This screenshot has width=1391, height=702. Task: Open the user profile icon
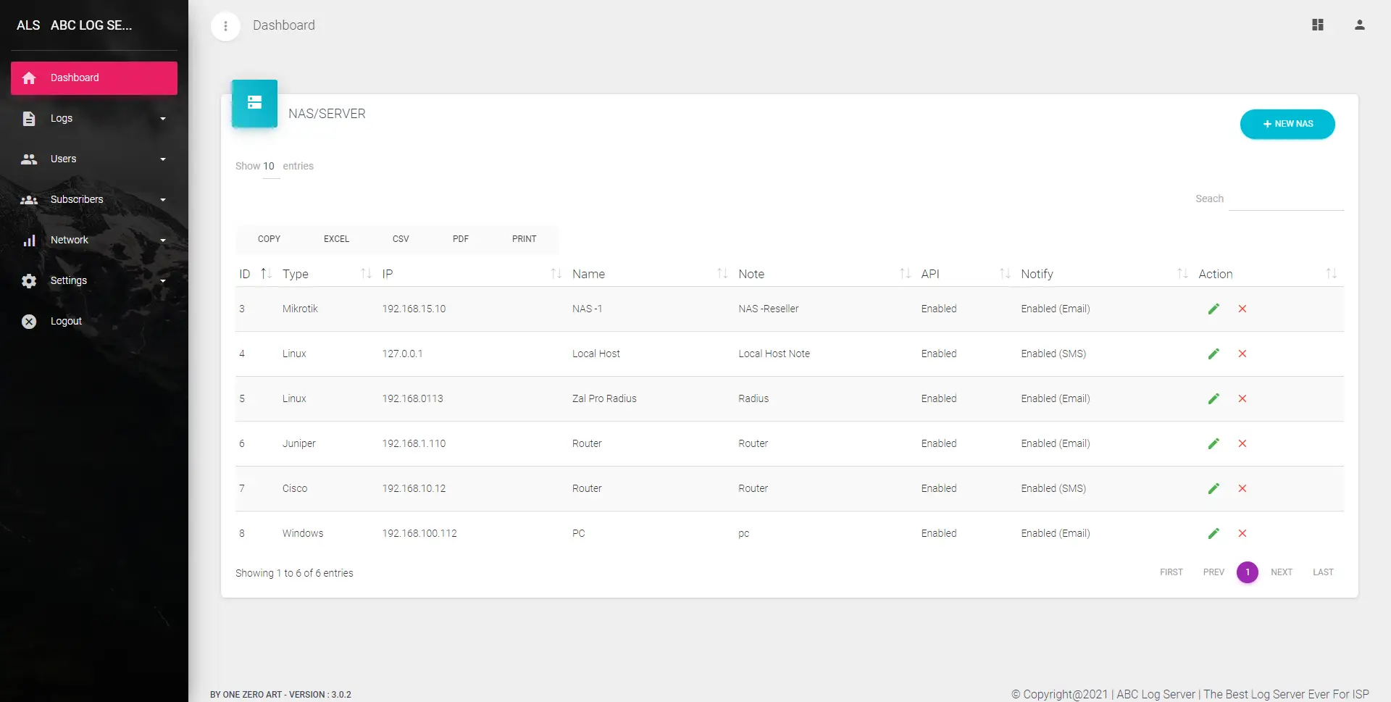1360,25
